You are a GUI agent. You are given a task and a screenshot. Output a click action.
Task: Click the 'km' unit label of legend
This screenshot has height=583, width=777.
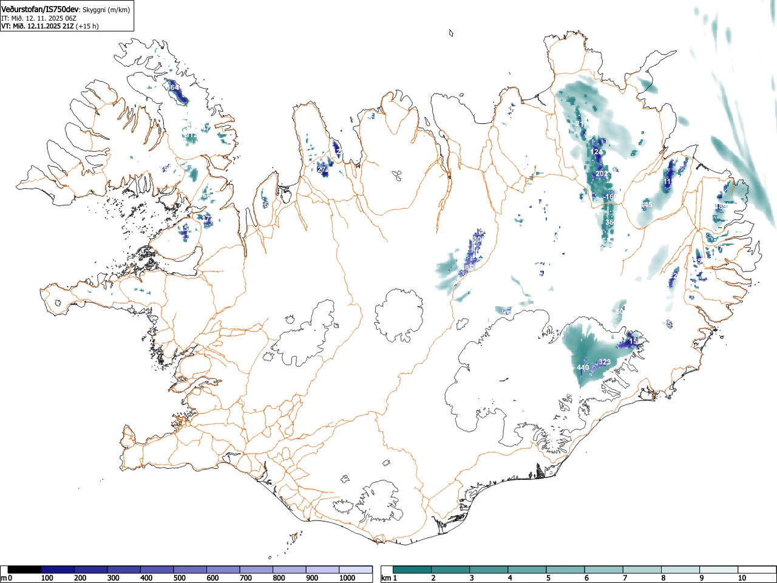385,578
